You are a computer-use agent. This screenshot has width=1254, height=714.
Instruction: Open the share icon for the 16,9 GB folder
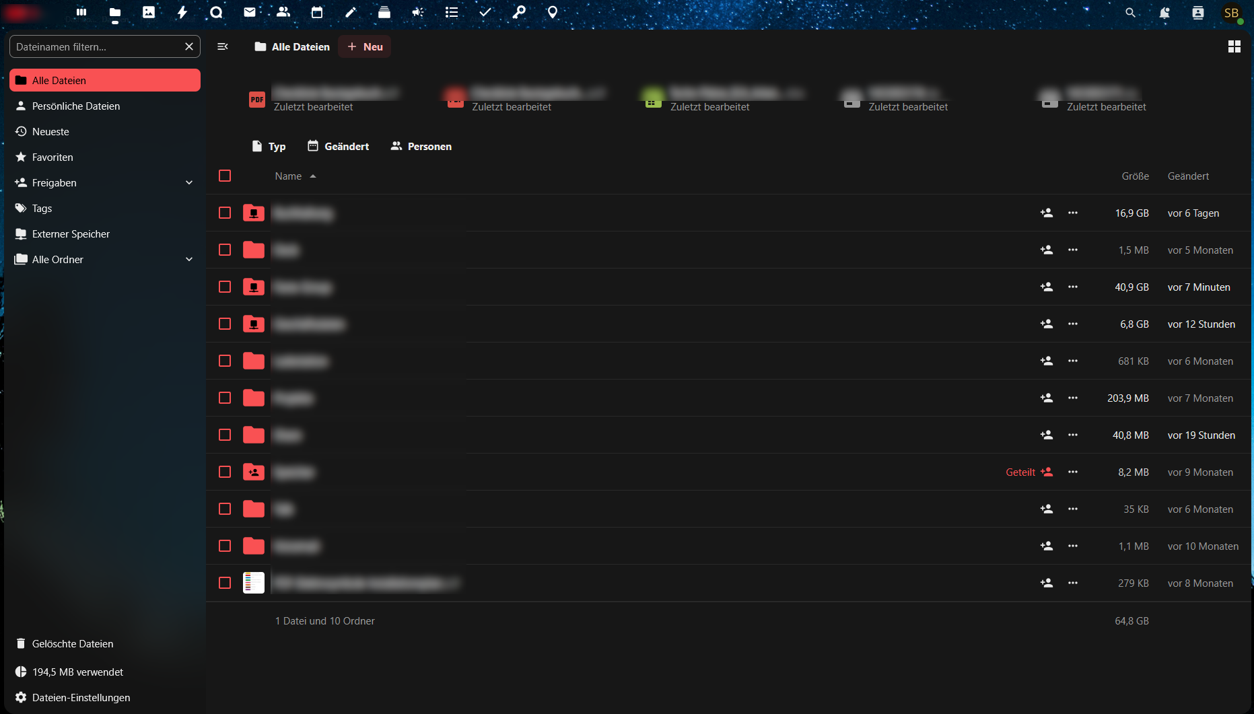coord(1047,213)
